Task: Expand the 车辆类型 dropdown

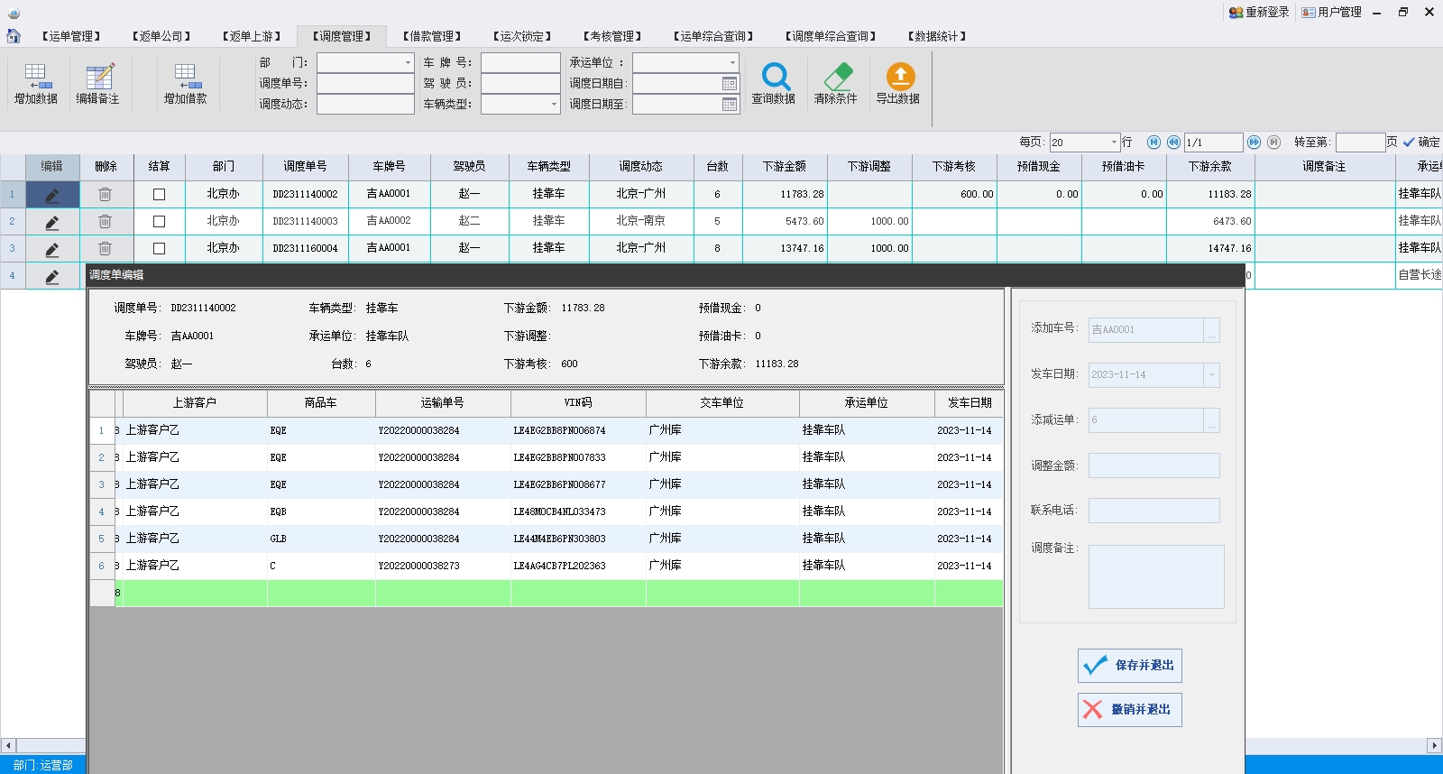Action: 554,104
